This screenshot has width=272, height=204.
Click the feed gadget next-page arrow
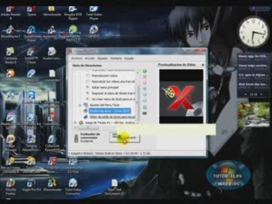click(x=261, y=94)
